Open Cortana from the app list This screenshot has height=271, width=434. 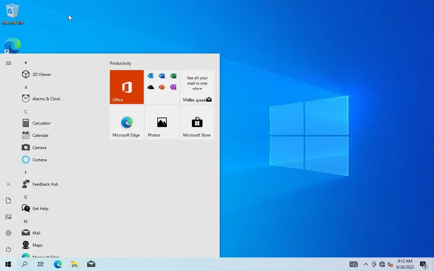pyautogui.click(x=62, y=160)
